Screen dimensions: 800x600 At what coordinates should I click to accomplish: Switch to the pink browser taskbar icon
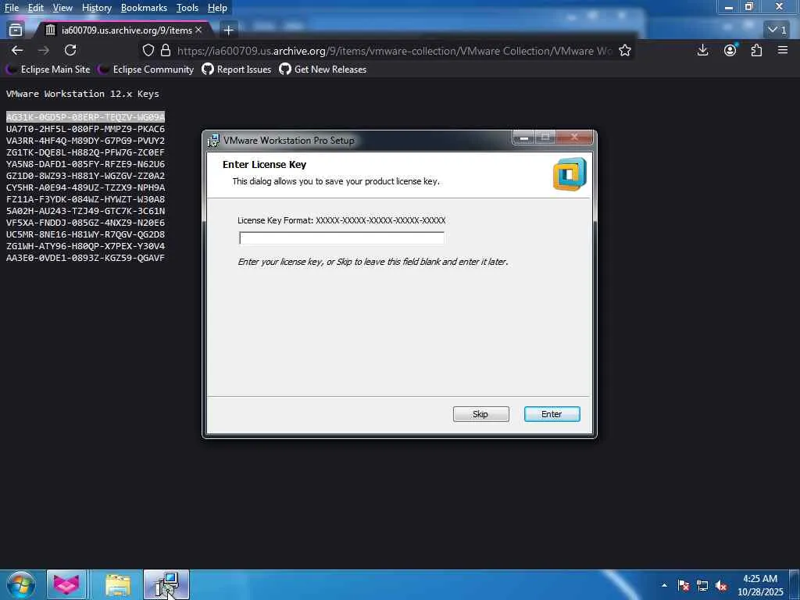click(x=67, y=584)
